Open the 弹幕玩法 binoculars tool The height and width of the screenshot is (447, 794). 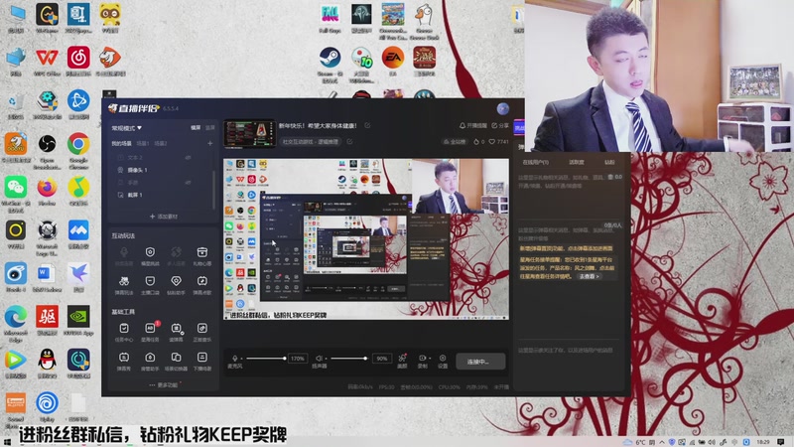[124, 285]
